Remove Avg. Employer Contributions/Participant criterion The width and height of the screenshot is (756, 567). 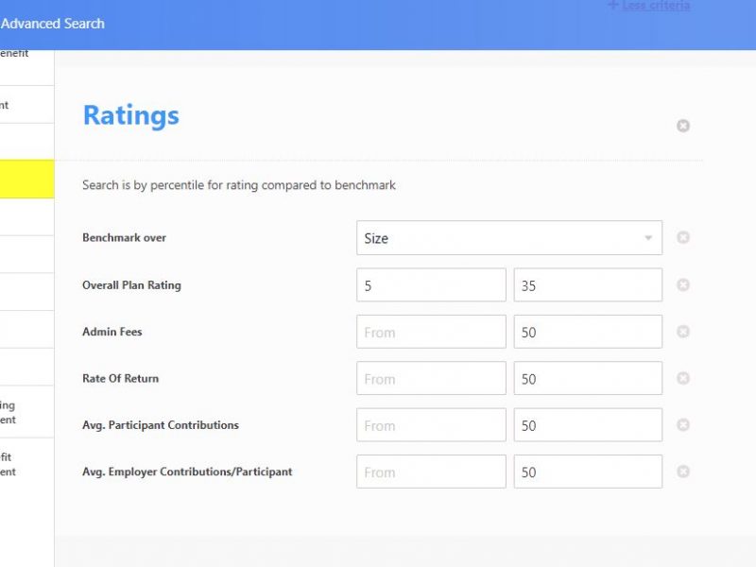683,472
